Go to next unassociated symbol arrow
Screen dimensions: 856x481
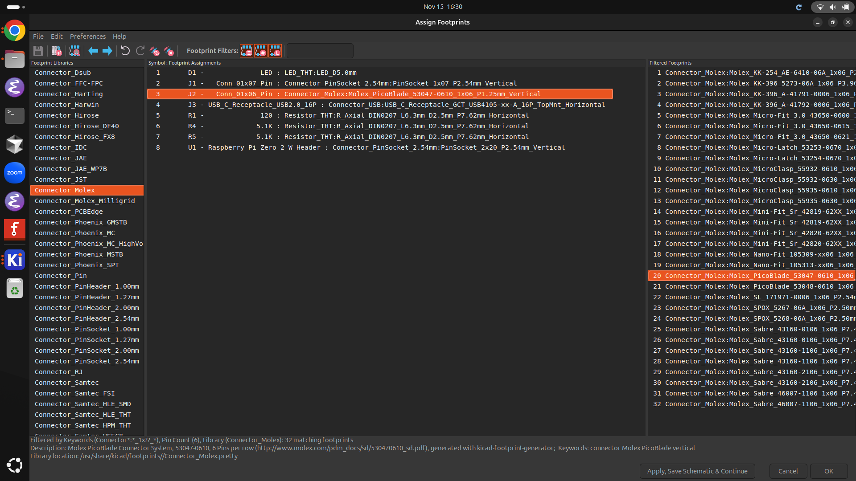pos(107,51)
